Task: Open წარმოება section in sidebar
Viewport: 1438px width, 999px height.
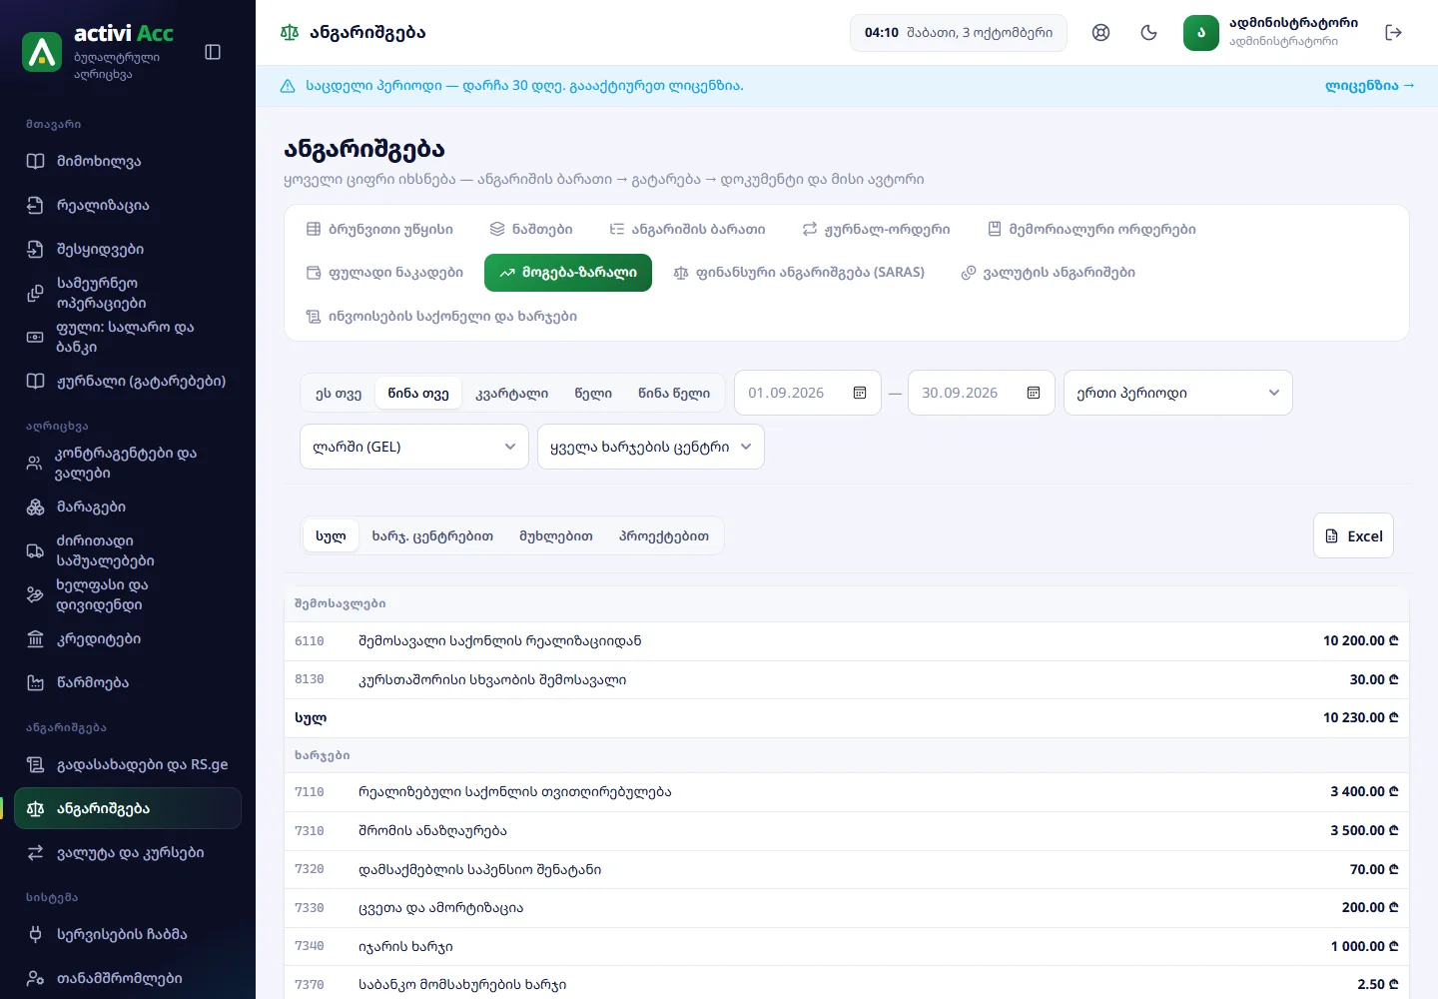Action: point(128,682)
